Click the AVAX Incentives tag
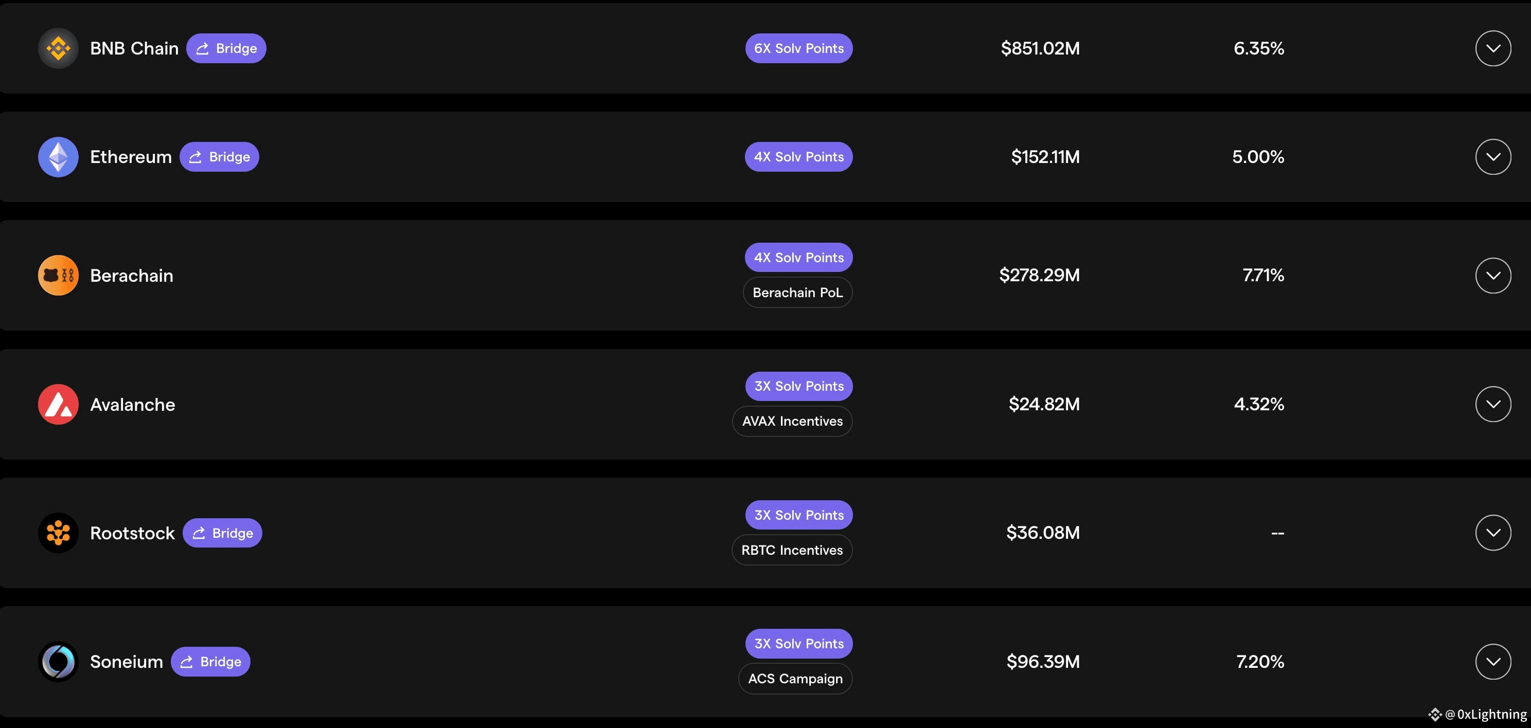This screenshot has height=728, width=1531. coord(792,421)
